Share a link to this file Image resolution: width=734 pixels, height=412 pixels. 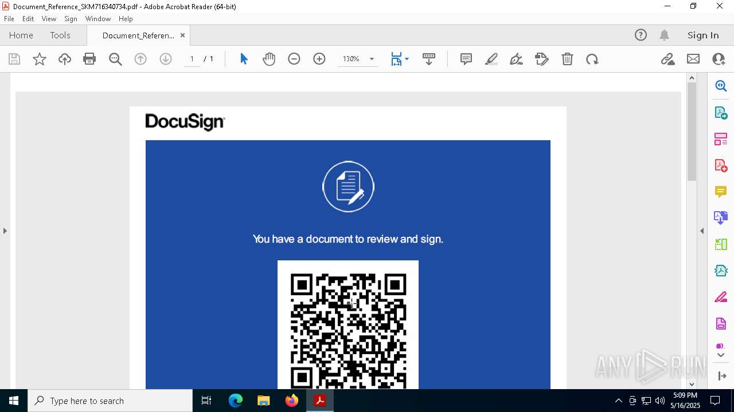667,59
